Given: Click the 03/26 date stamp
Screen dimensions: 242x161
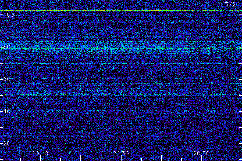Looking at the screenshot, I should [230, 5].
